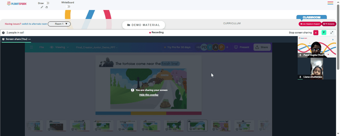340x136 pixels.
Task: Select slide thumbnail 82
Action: (x=80, y=125)
